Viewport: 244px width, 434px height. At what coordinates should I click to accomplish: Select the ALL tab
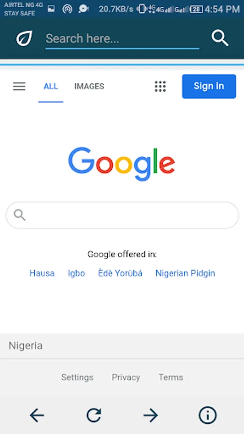[51, 86]
